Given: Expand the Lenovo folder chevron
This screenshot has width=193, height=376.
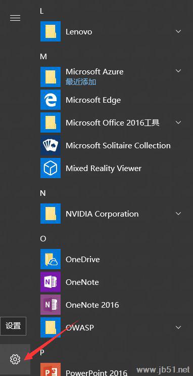Looking at the screenshot, I should click(x=178, y=31).
